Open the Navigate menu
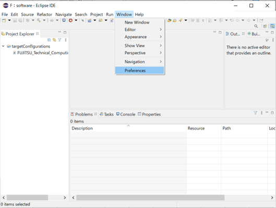 (64, 15)
